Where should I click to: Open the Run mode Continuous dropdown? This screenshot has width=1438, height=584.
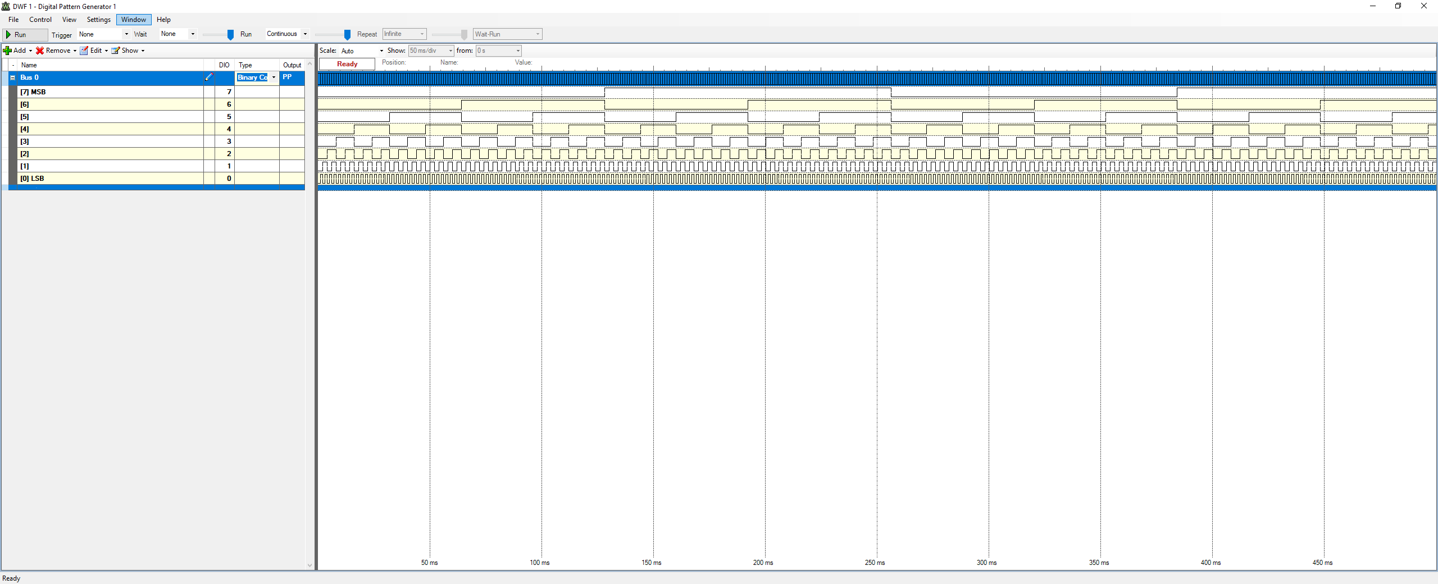pyautogui.click(x=305, y=34)
